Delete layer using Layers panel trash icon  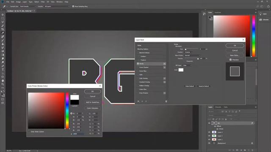coord(252,150)
